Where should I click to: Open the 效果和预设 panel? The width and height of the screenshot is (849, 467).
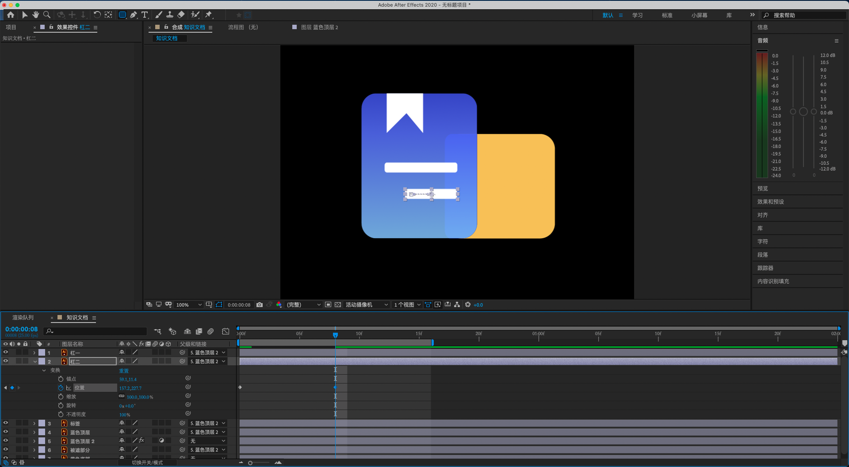click(770, 202)
